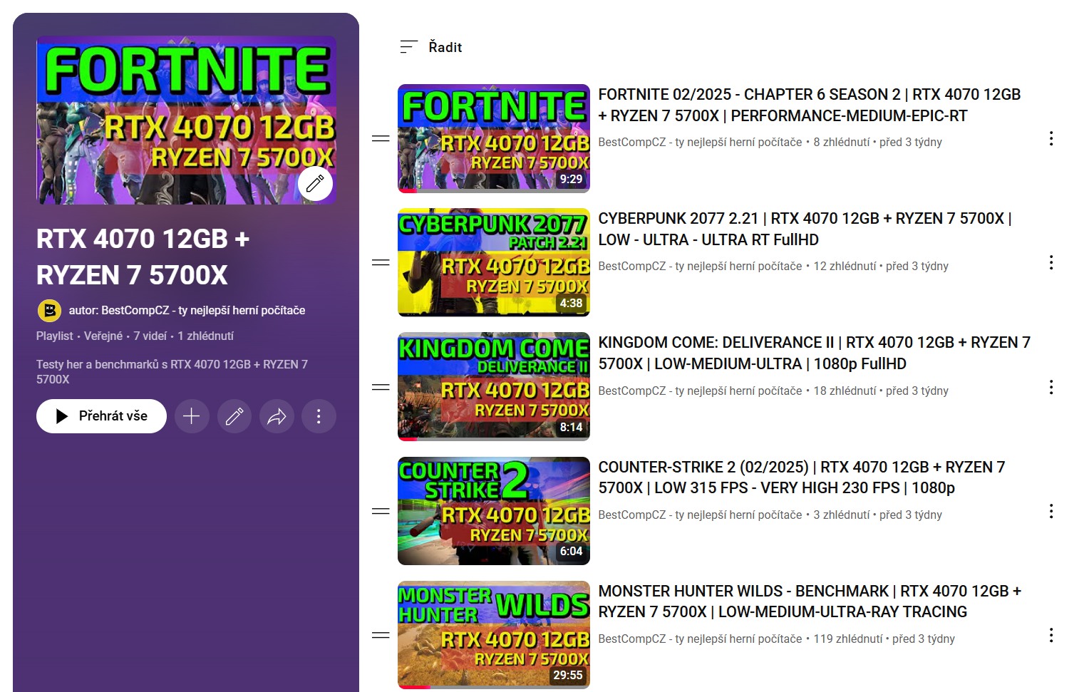Click the description text Testy her a benchmarků
Image resolution: width=1084 pixels, height=692 pixels.
172,372
